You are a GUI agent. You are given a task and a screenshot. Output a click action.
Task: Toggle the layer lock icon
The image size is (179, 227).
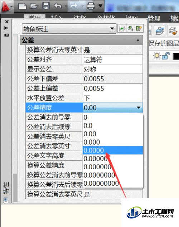166,56
